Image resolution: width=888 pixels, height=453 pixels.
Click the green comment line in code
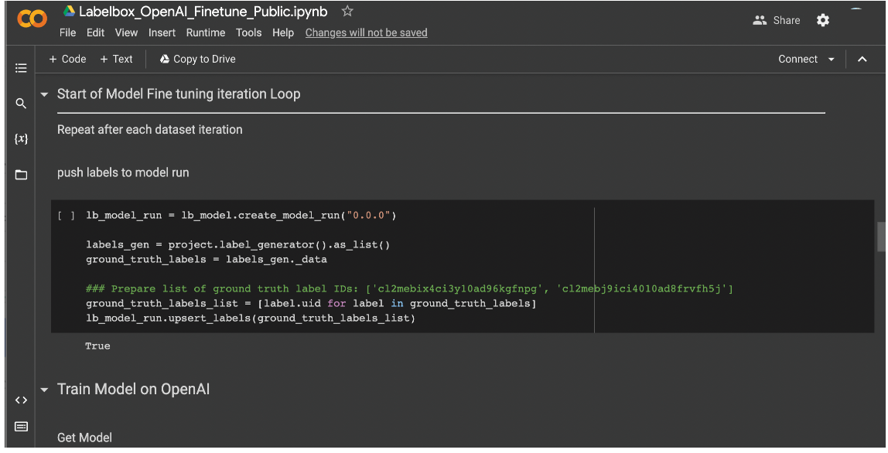(409, 289)
